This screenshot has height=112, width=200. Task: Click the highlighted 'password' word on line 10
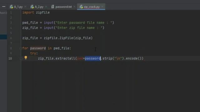click(x=93, y=58)
